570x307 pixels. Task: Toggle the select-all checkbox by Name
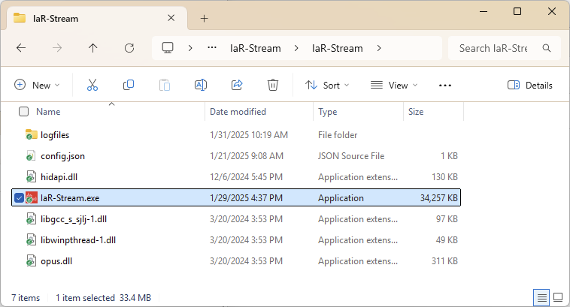23,111
